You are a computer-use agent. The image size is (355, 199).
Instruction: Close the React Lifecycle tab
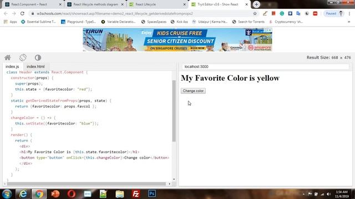tap(184, 4)
